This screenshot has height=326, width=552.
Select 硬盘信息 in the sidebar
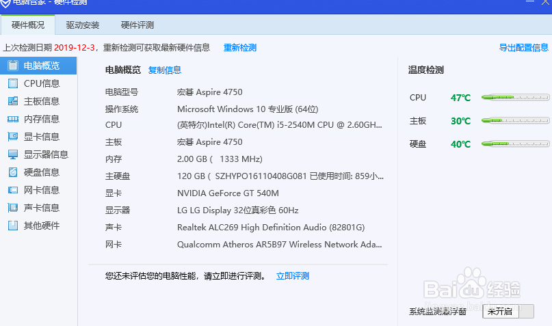[38, 172]
